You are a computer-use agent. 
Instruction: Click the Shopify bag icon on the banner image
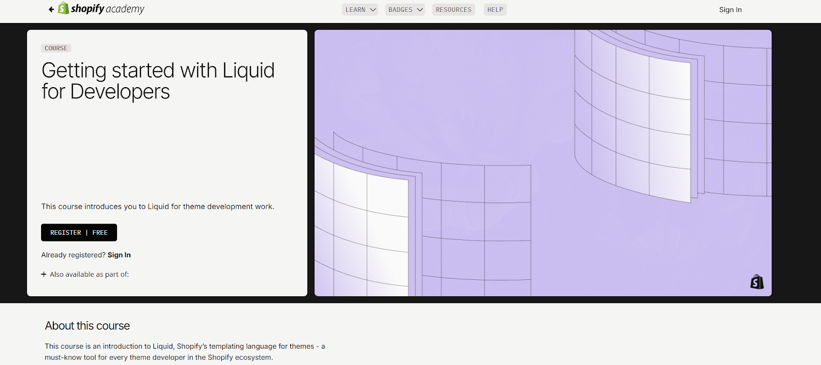[x=757, y=282]
